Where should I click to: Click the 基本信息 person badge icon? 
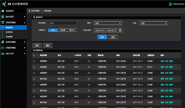pos(3,17)
